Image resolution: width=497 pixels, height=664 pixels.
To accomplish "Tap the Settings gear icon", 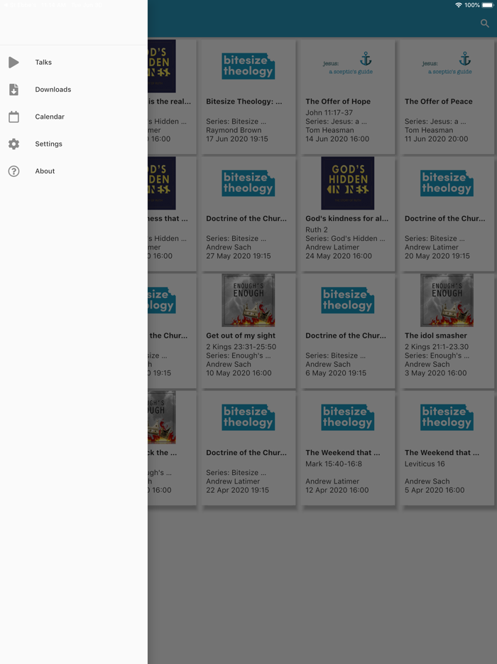I will pyautogui.click(x=13, y=144).
